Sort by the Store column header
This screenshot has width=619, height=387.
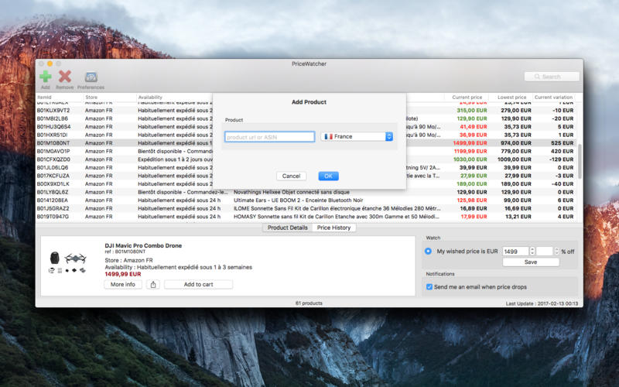(110, 98)
